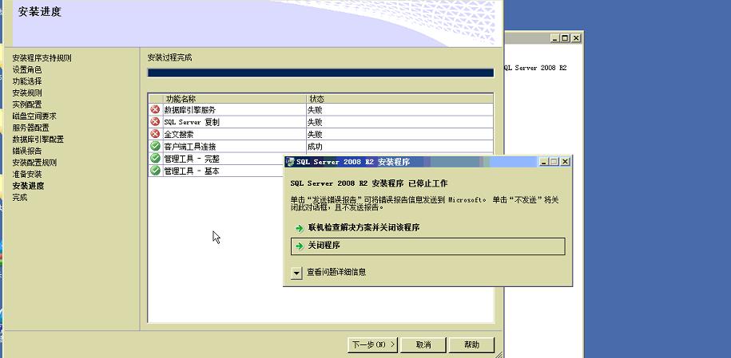Select 完成 step in sidebar
The width and height of the screenshot is (731, 358).
coord(20,198)
